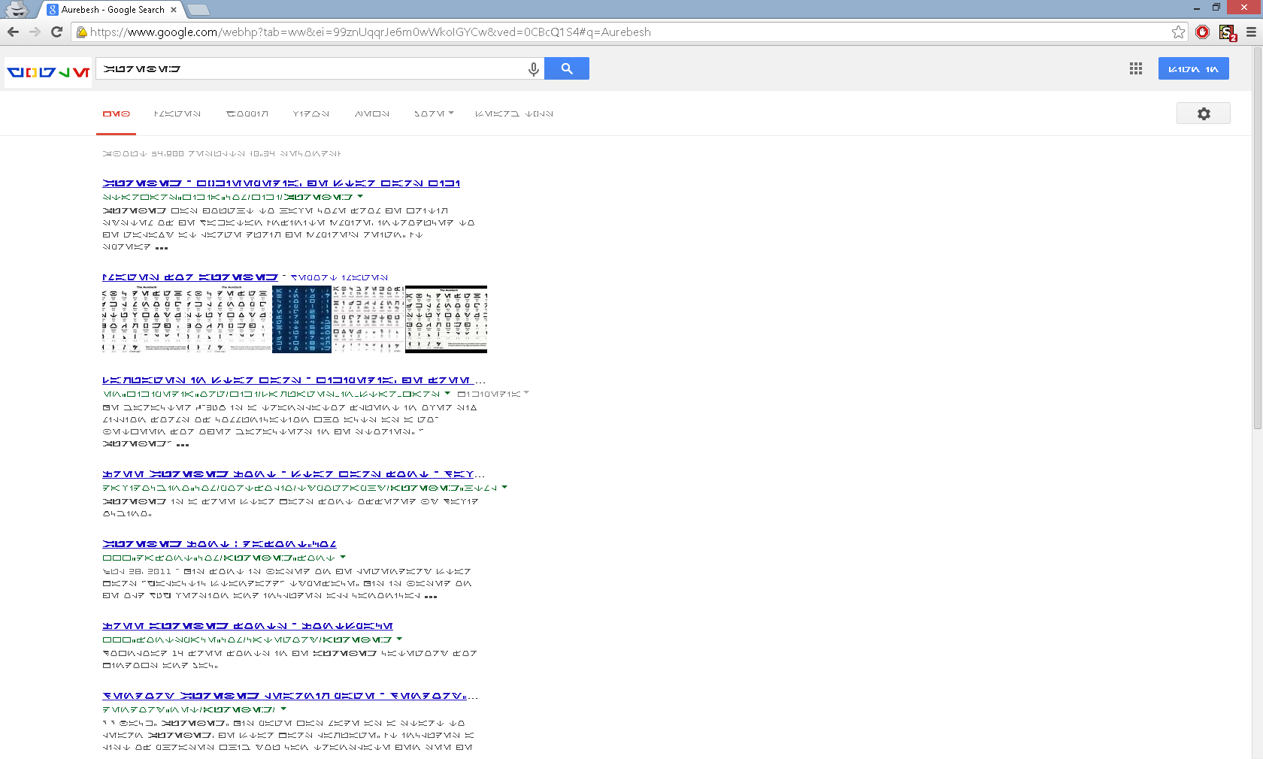Image resolution: width=1263 pixels, height=759 pixels.
Task: View site info via the address bar lock
Action: click(82, 32)
